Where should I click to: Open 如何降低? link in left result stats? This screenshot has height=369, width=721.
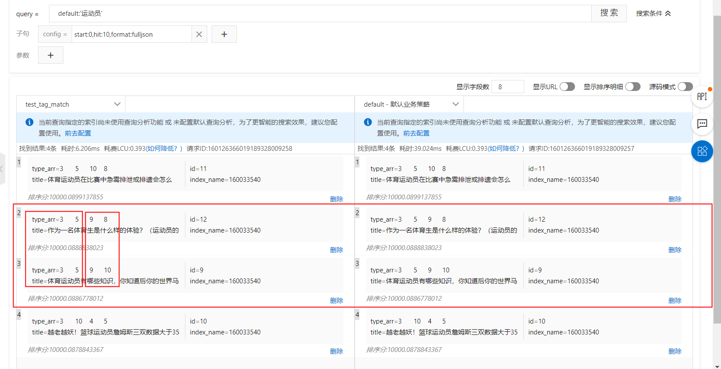[x=162, y=148]
